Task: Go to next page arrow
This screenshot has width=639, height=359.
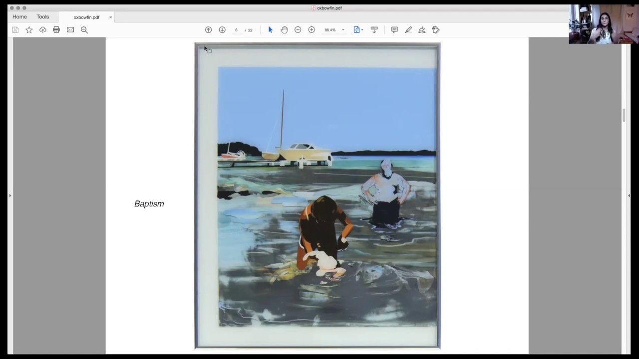Action: point(222,30)
